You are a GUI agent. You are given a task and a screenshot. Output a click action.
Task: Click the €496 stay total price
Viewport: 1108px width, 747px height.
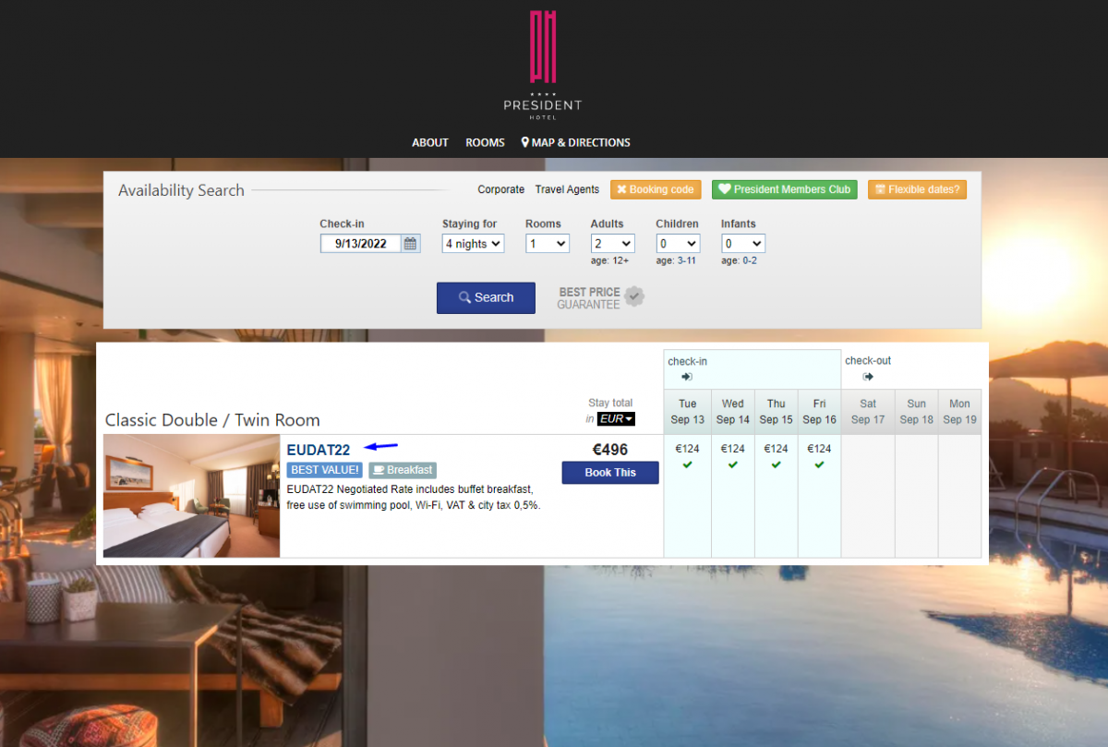[x=610, y=450]
